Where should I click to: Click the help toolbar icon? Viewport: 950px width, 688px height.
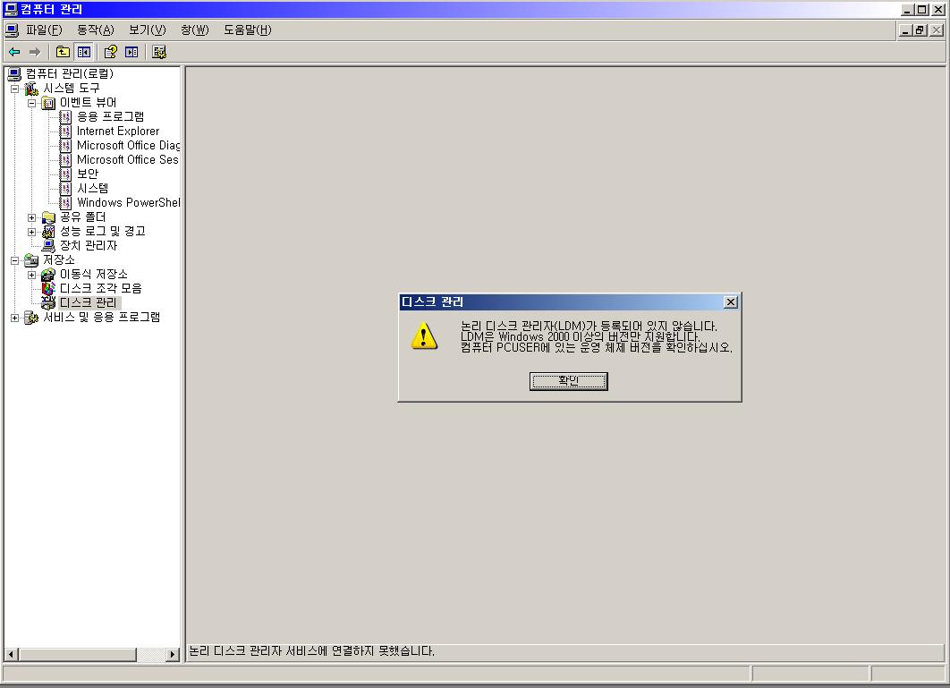(110, 52)
